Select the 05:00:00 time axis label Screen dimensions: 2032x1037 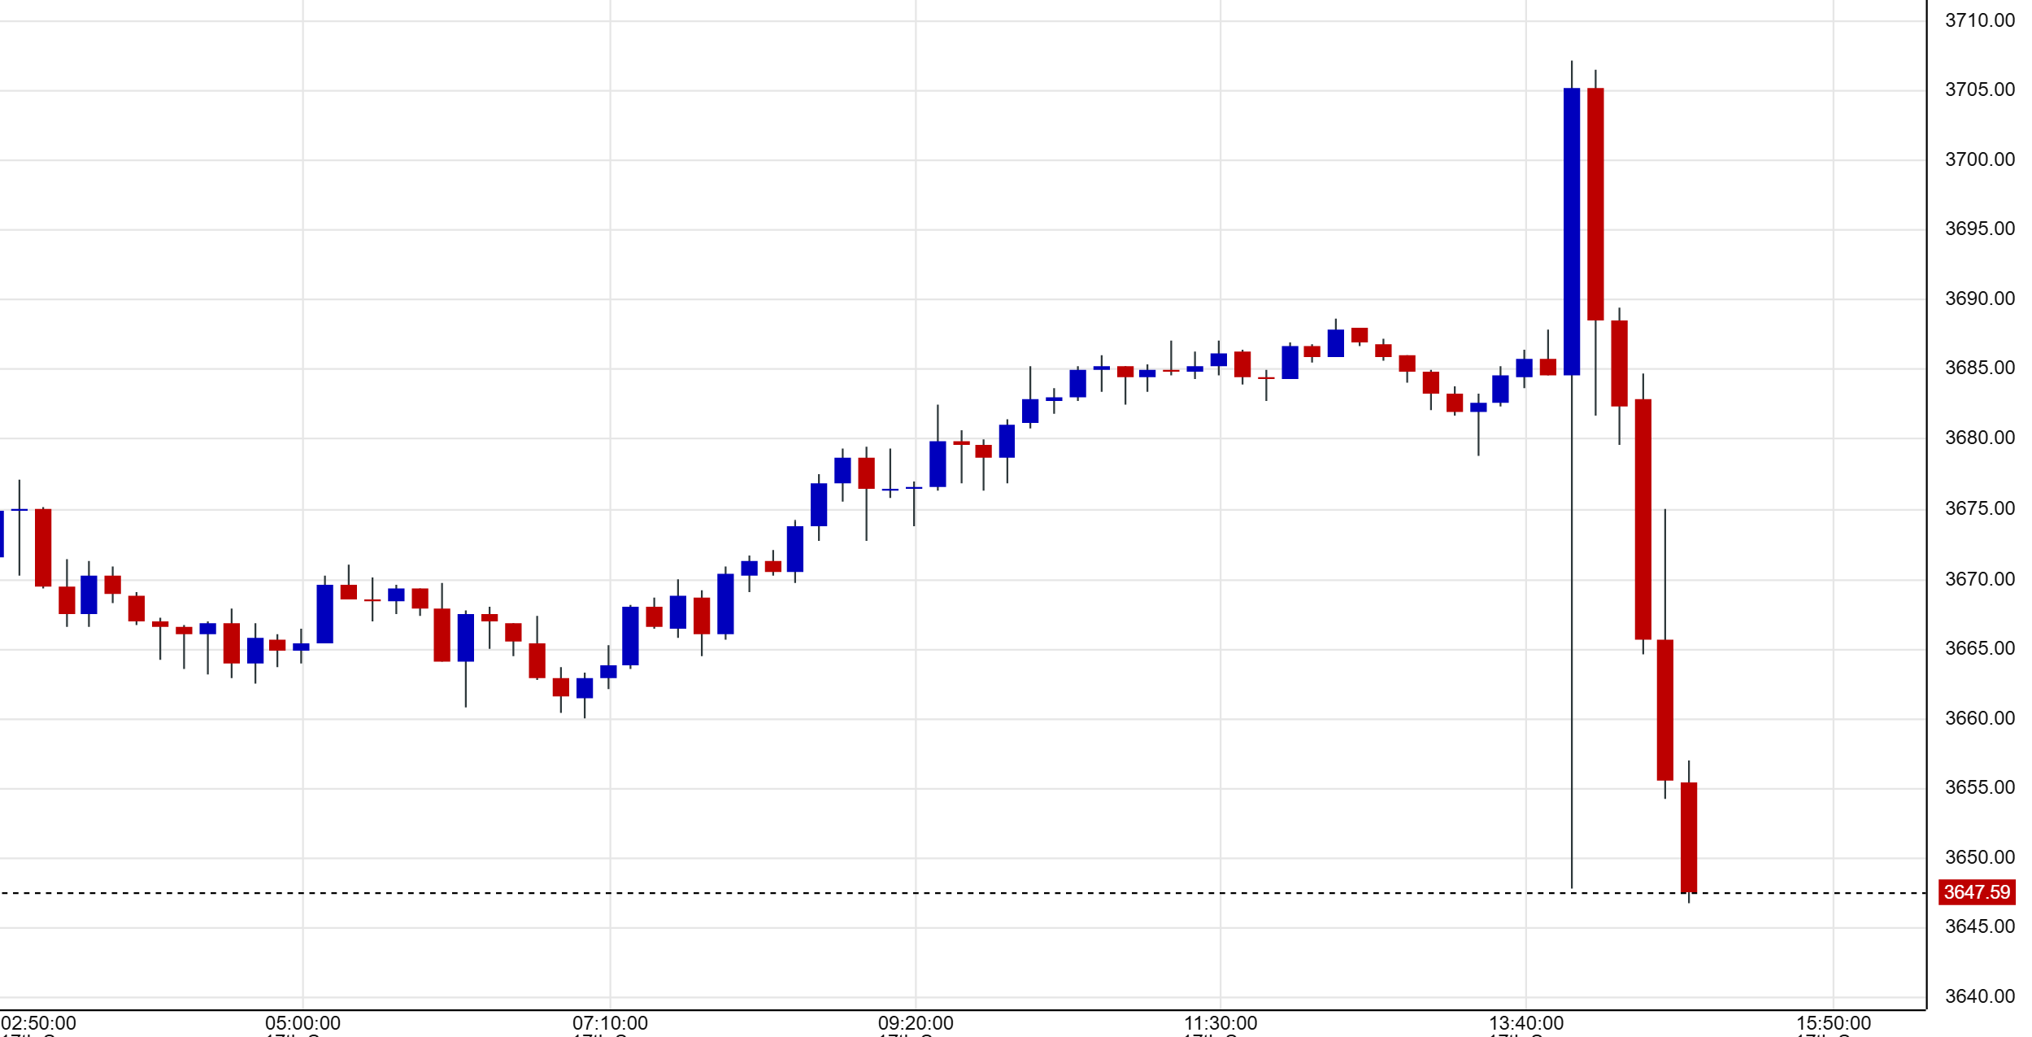[x=302, y=1023]
